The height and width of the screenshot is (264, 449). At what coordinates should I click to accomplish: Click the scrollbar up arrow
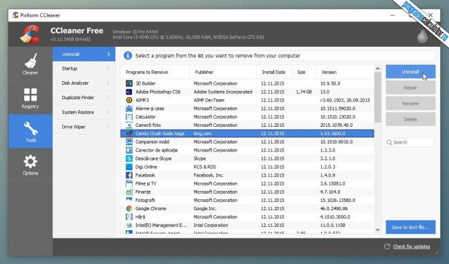[x=377, y=68]
